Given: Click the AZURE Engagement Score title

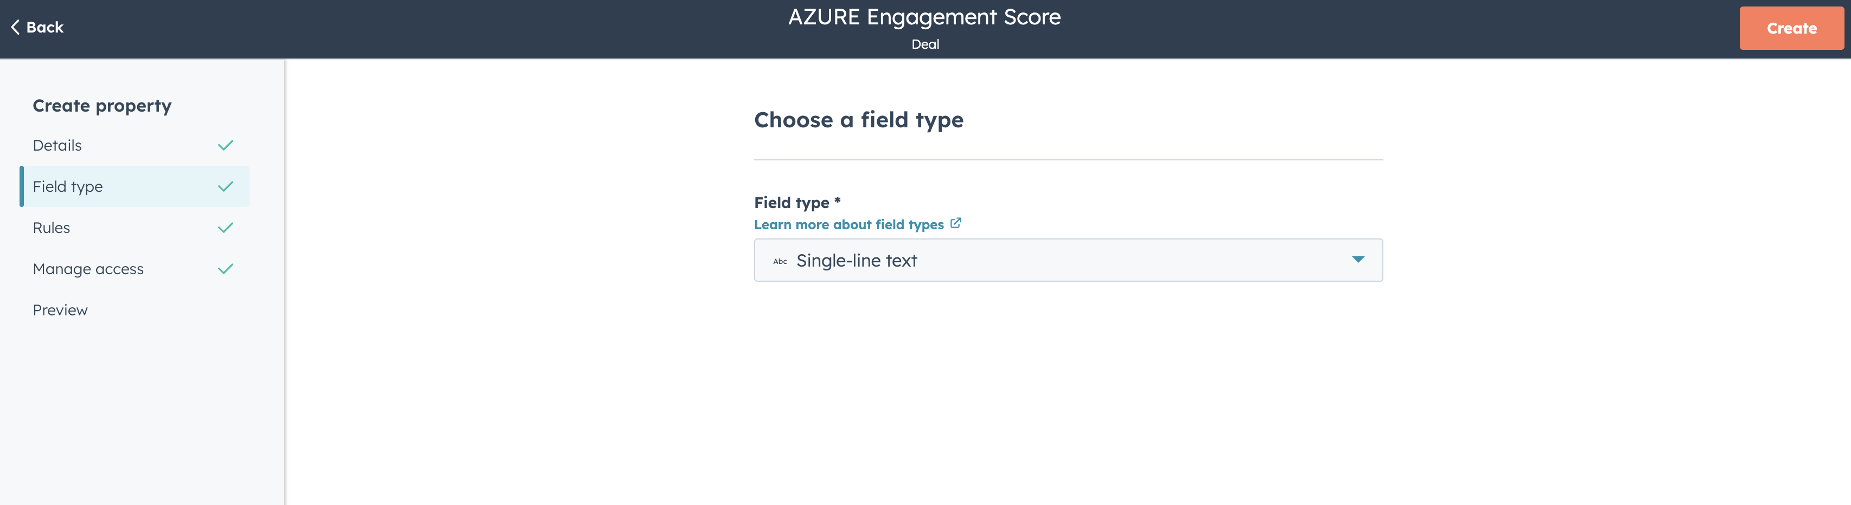Looking at the screenshot, I should 924,17.
